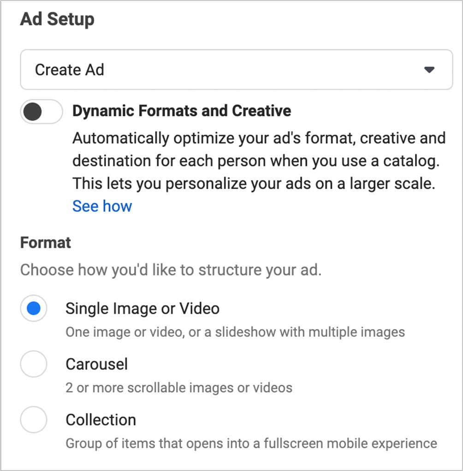Select the Collection radio button
The width and height of the screenshot is (463, 471).
[34, 420]
